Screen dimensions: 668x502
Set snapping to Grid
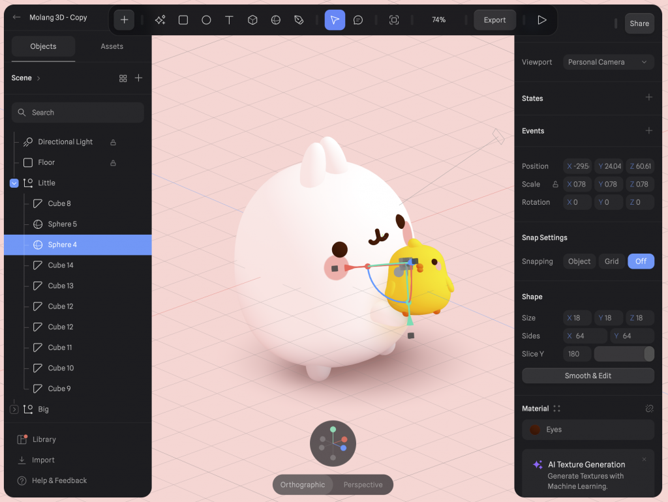click(611, 261)
